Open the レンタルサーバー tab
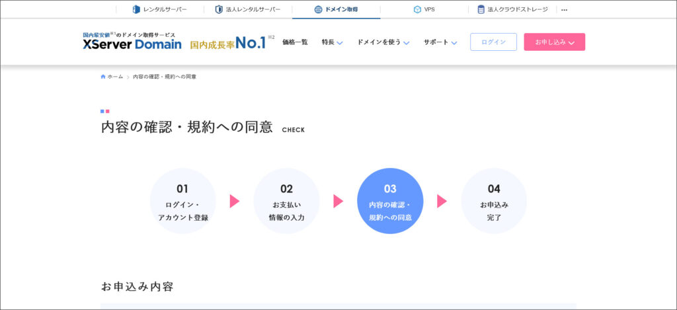This screenshot has width=677, height=310. click(160, 9)
